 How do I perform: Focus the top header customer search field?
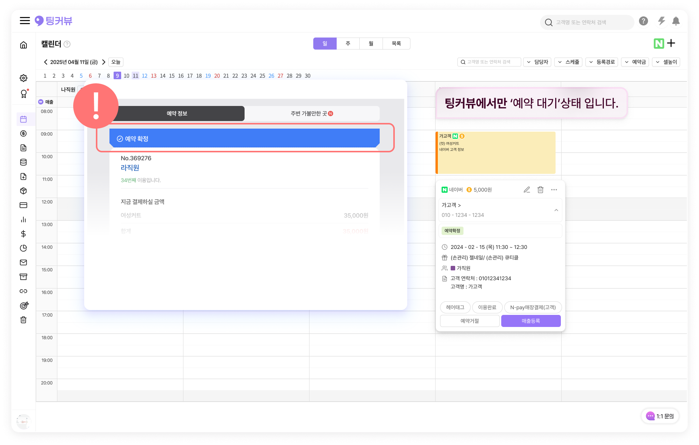tap(587, 22)
